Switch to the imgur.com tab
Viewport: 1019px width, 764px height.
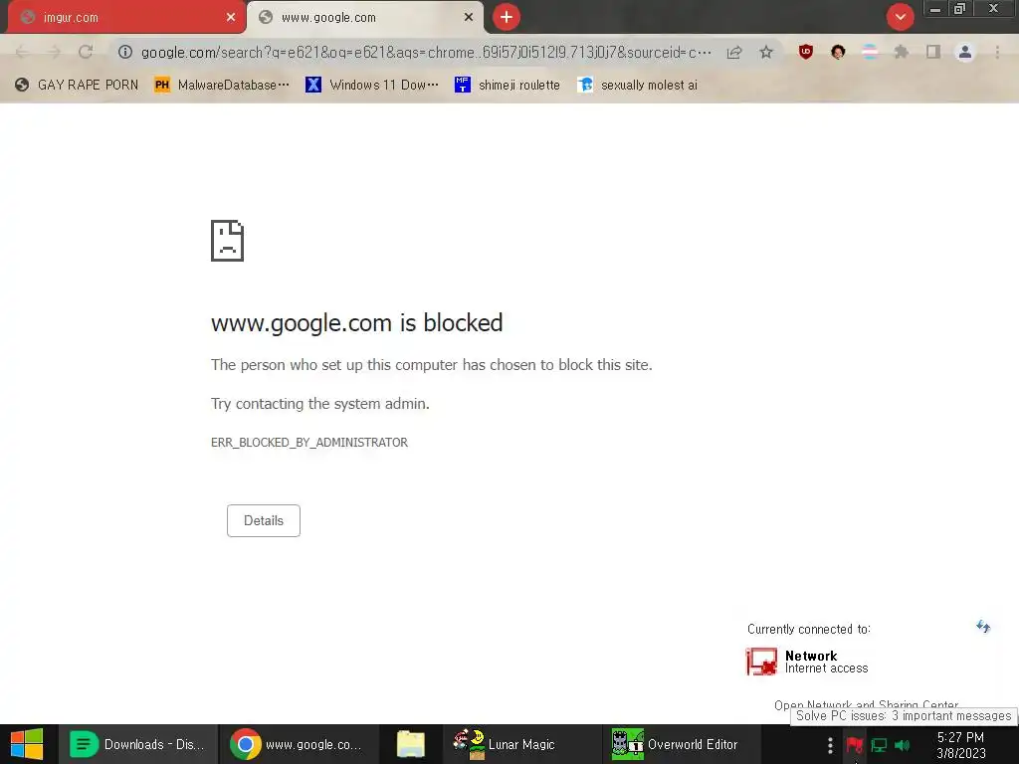pos(126,18)
